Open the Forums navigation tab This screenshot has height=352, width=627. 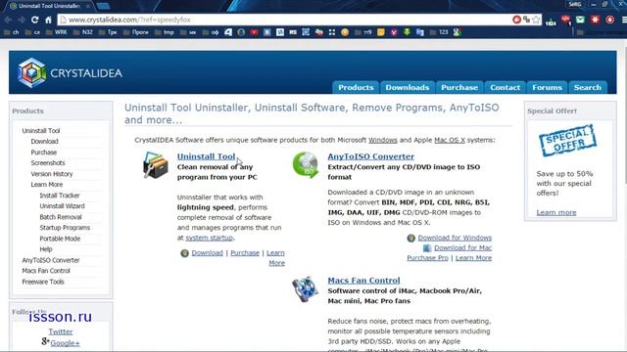click(x=547, y=87)
